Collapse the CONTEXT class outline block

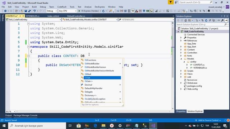tap(28, 56)
